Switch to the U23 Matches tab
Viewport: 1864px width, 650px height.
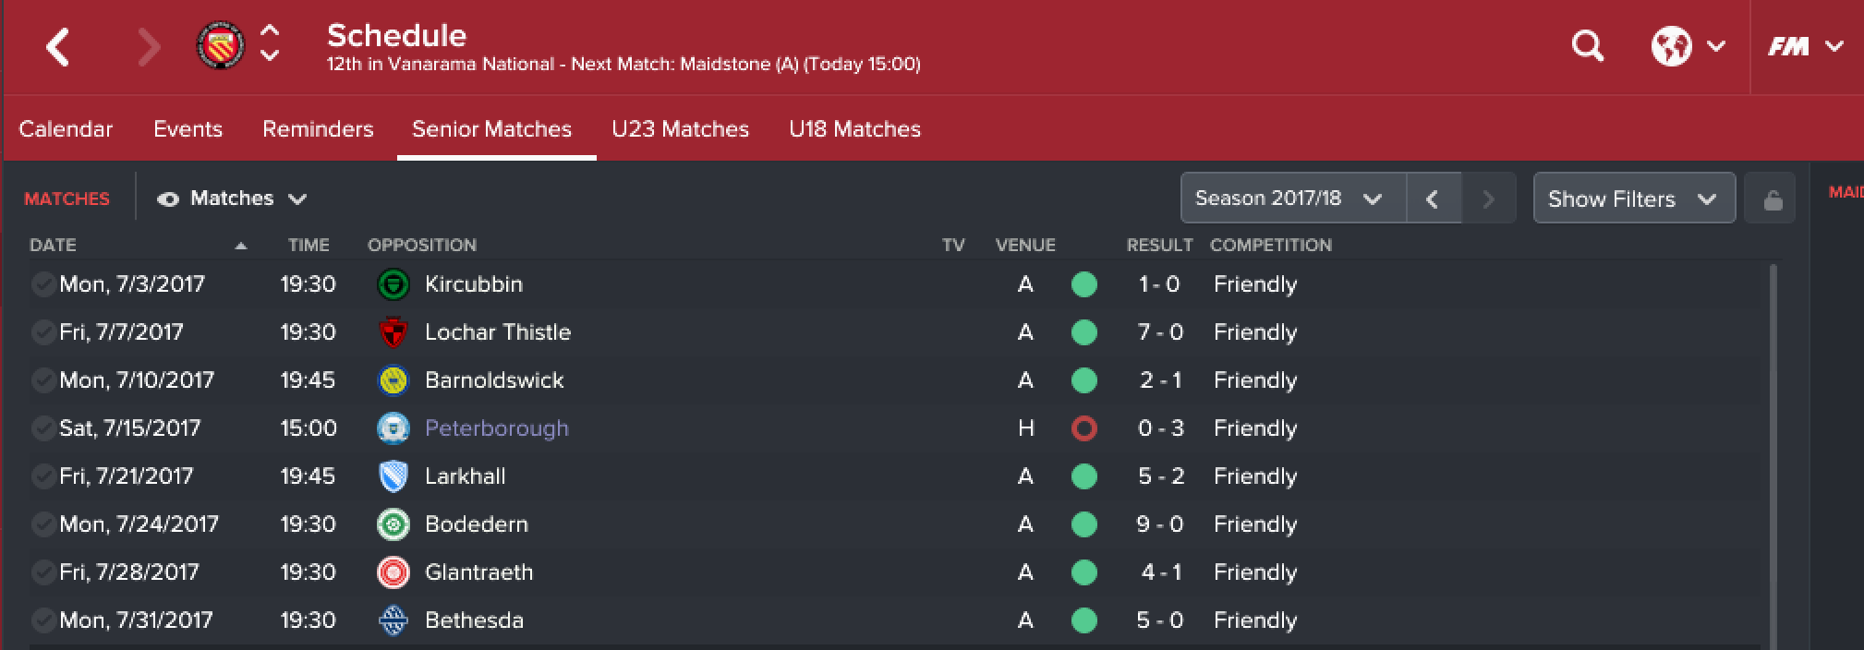pos(680,129)
